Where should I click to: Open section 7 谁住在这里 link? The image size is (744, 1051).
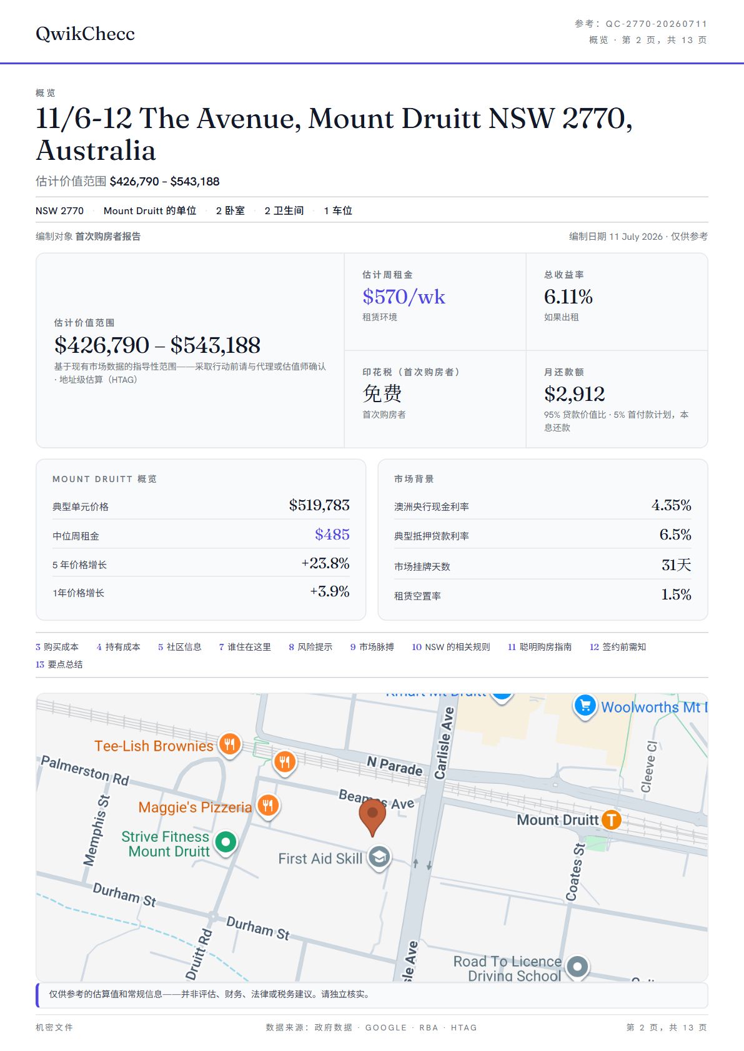point(245,647)
